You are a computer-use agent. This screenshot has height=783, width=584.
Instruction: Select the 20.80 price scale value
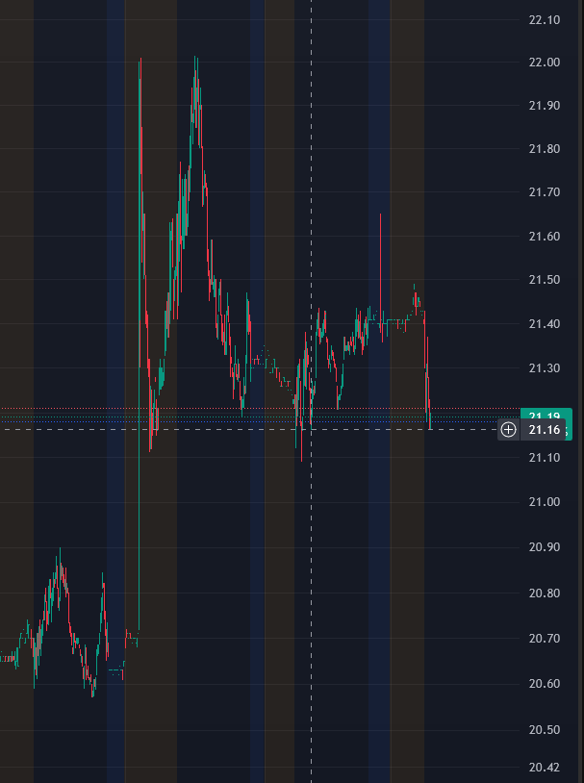click(544, 594)
